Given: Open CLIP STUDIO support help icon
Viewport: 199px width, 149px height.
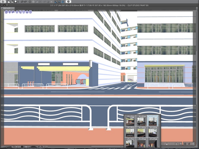Looking at the screenshot, I should pyautogui.click(x=68, y=2).
